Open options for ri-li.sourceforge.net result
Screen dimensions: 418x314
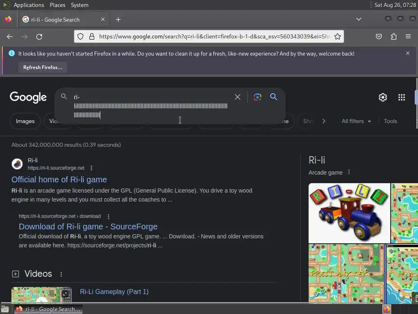click(91, 168)
